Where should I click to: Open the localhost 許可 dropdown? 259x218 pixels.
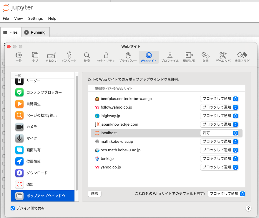(x=219, y=133)
